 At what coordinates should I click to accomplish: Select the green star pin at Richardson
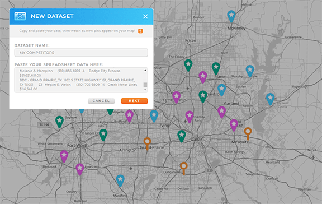point(203,97)
